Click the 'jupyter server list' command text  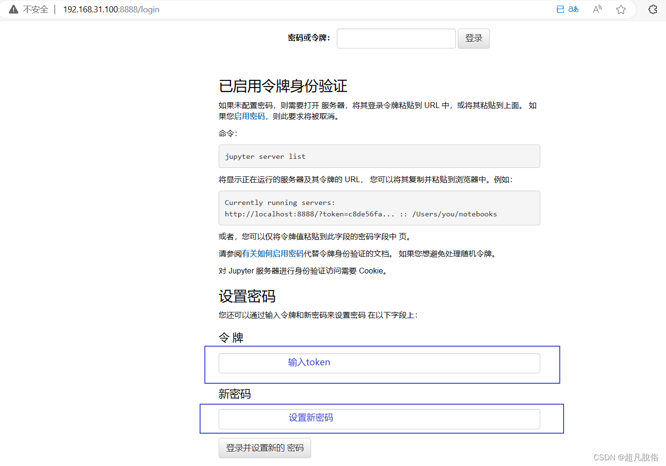265,156
